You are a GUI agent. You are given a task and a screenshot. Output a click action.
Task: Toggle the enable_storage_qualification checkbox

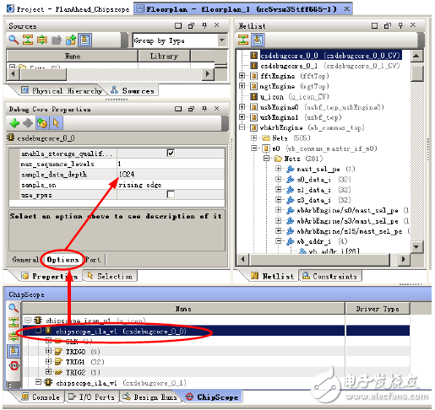point(171,153)
